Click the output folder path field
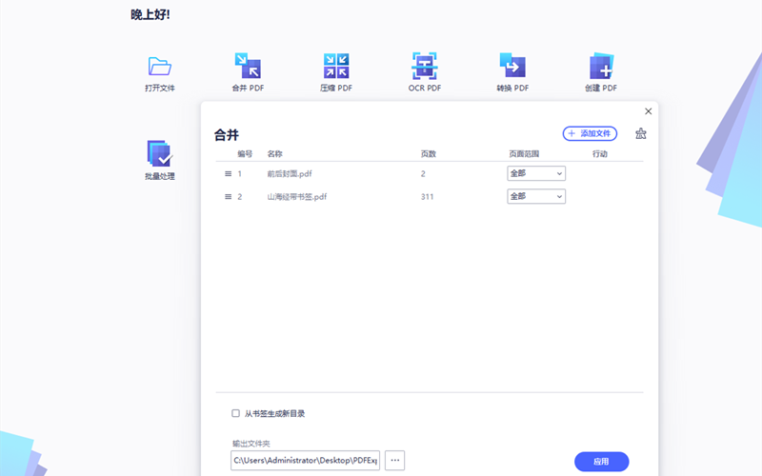This screenshot has width=762, height=476. click(305, 461)
